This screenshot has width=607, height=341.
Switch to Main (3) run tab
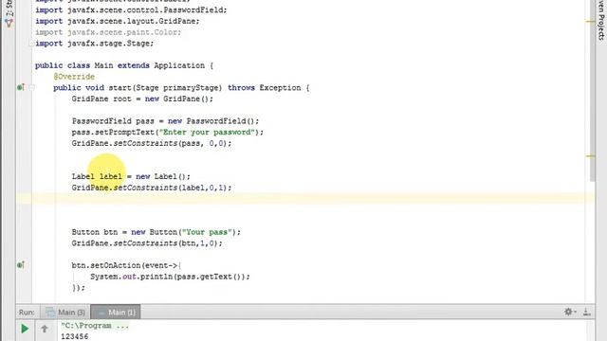[x=65, y=312]
